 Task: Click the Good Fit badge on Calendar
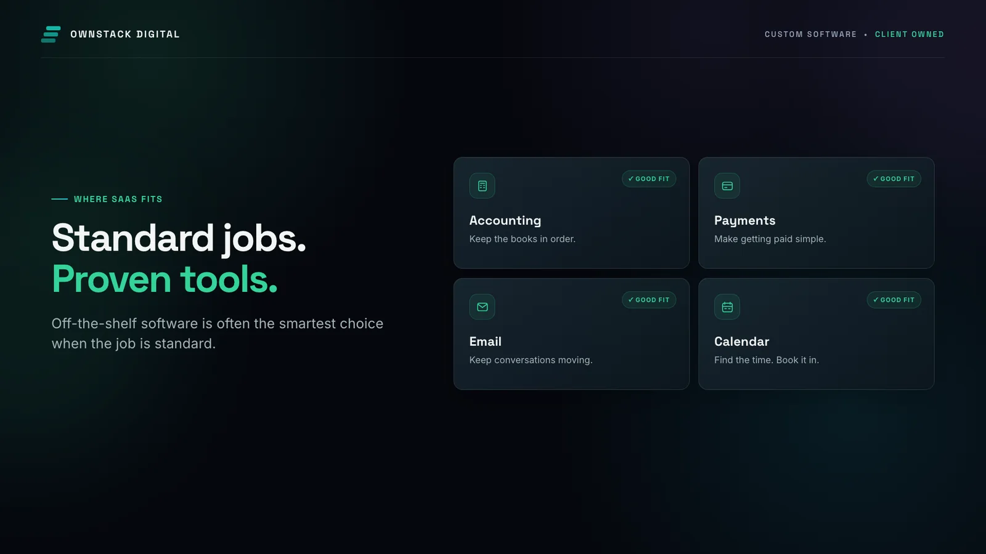(x=894, y=300)
